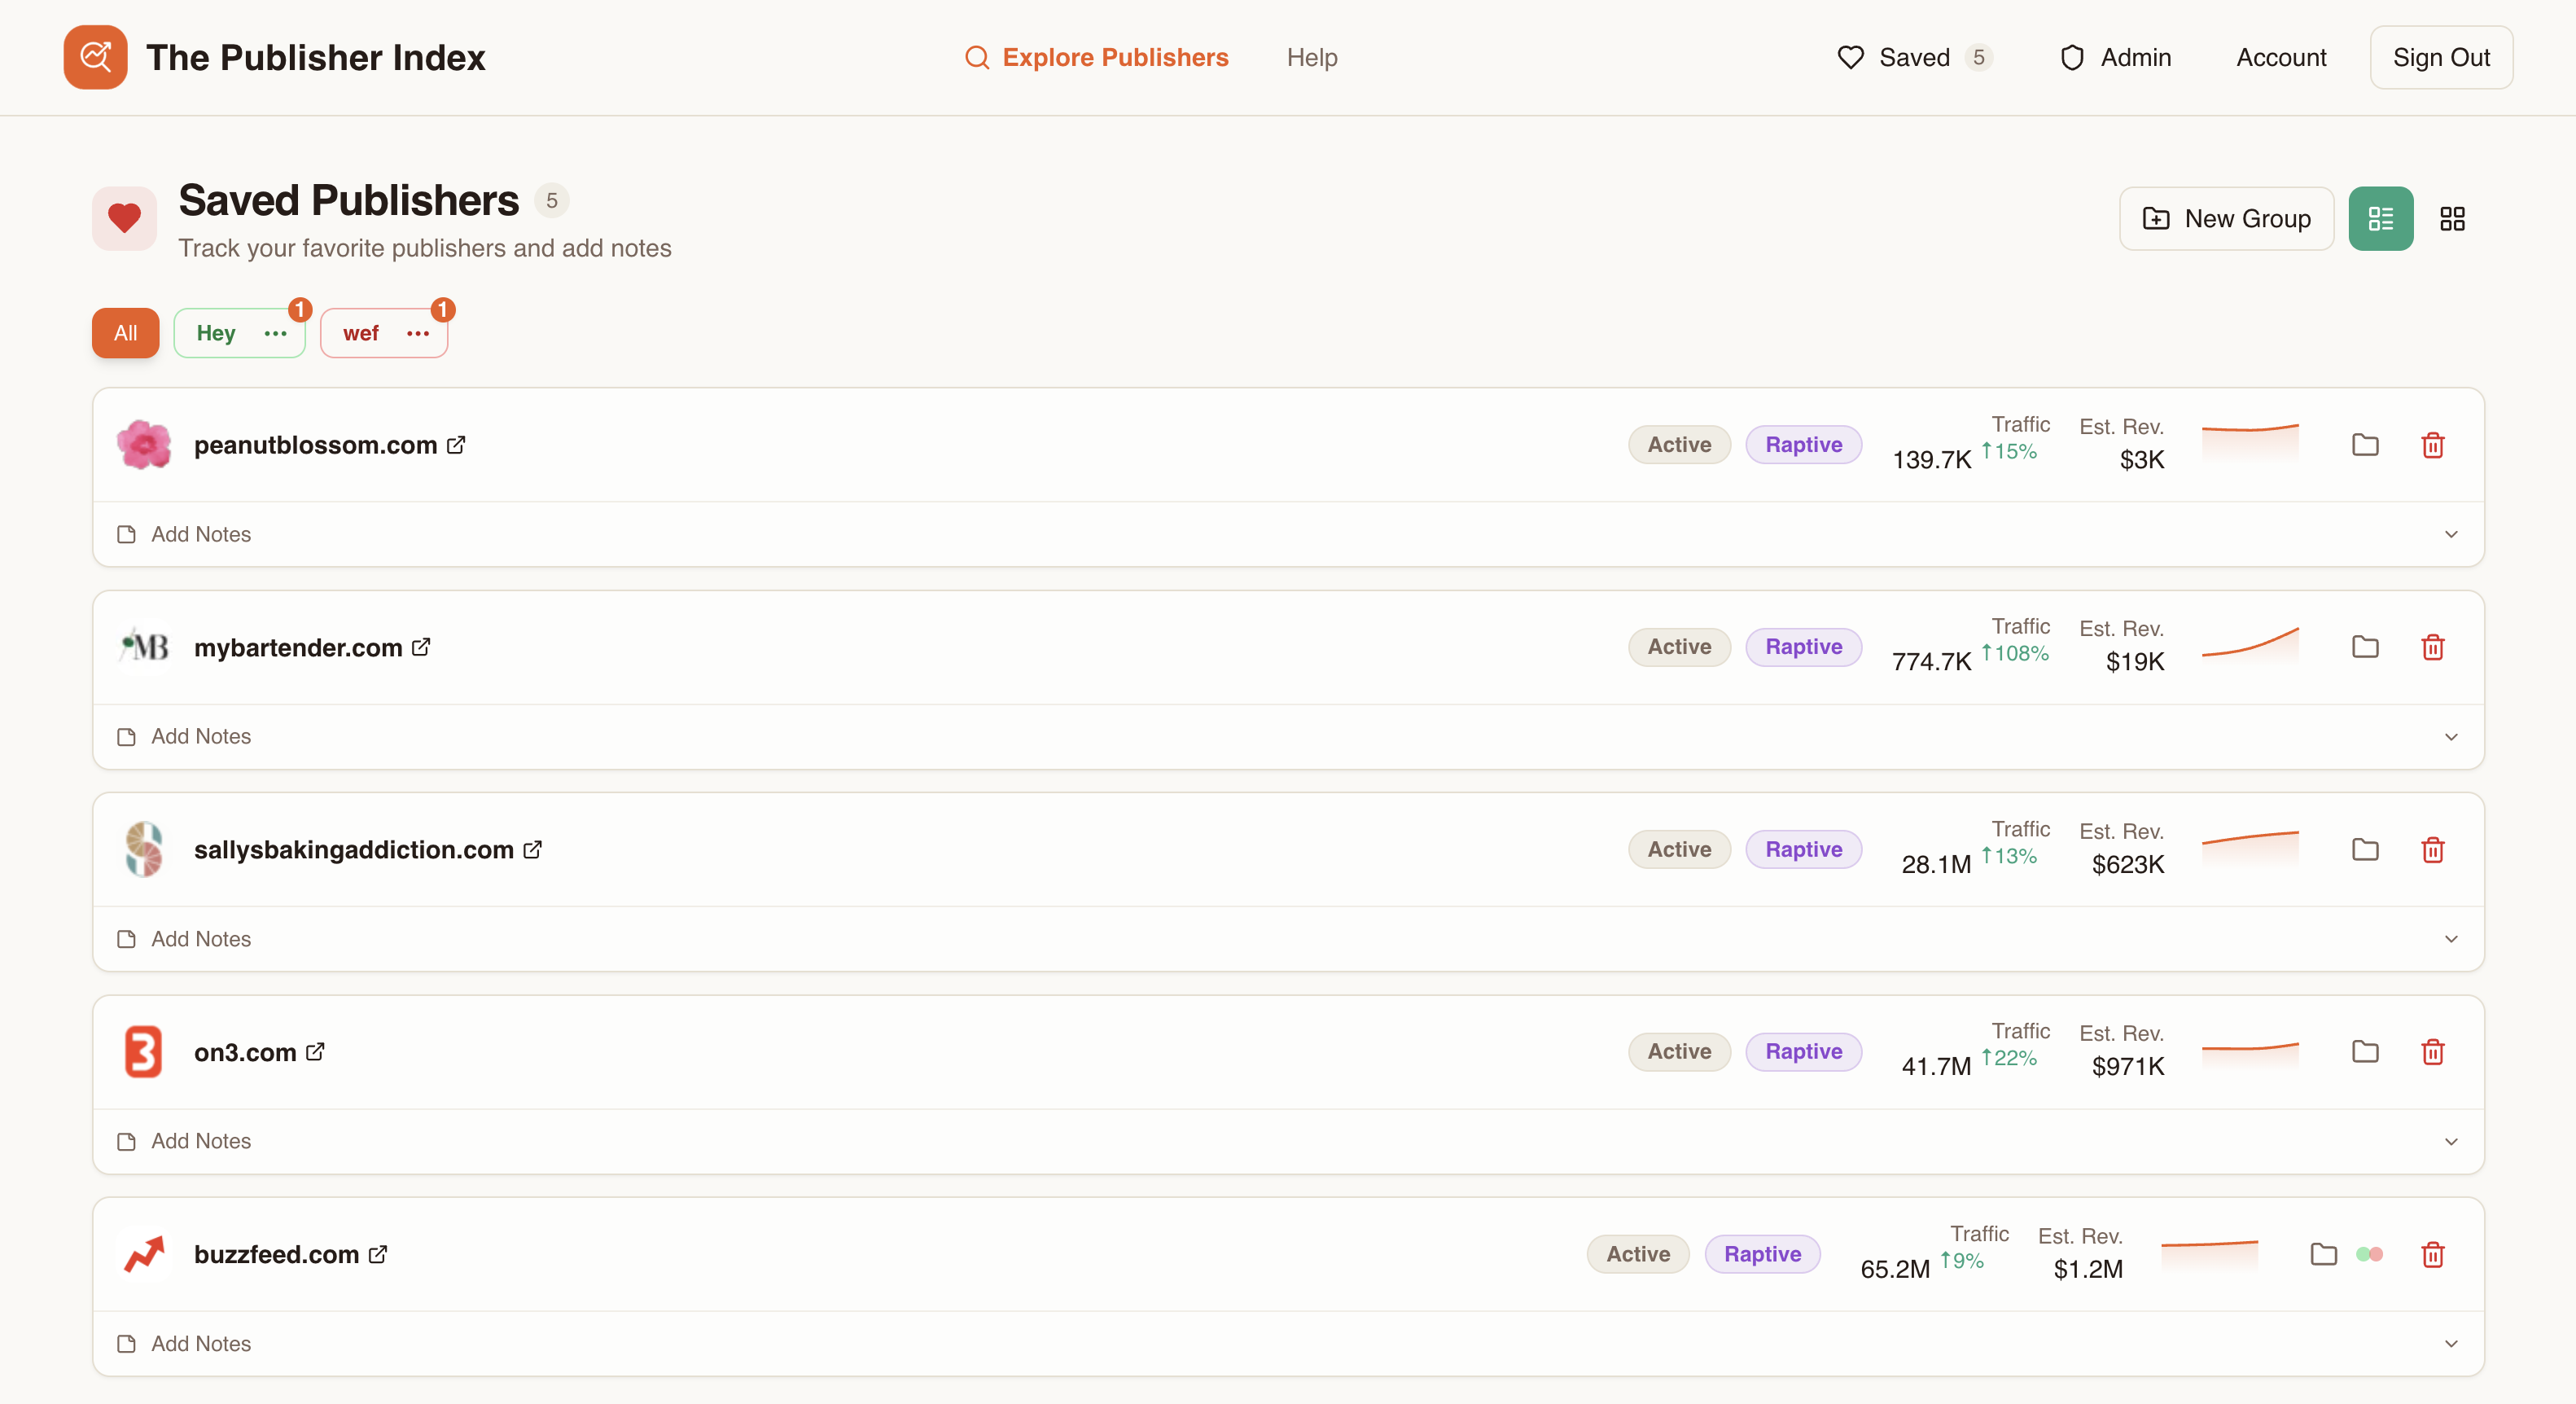
Task: Open the peanutblossom.com publisher link
Action: pyautogui.click(x=315, y=445)
